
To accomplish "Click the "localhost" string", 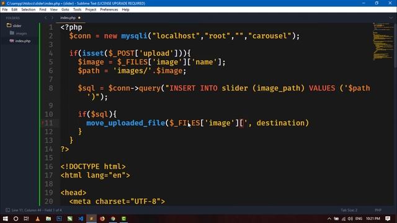I will tap(176, 36).
